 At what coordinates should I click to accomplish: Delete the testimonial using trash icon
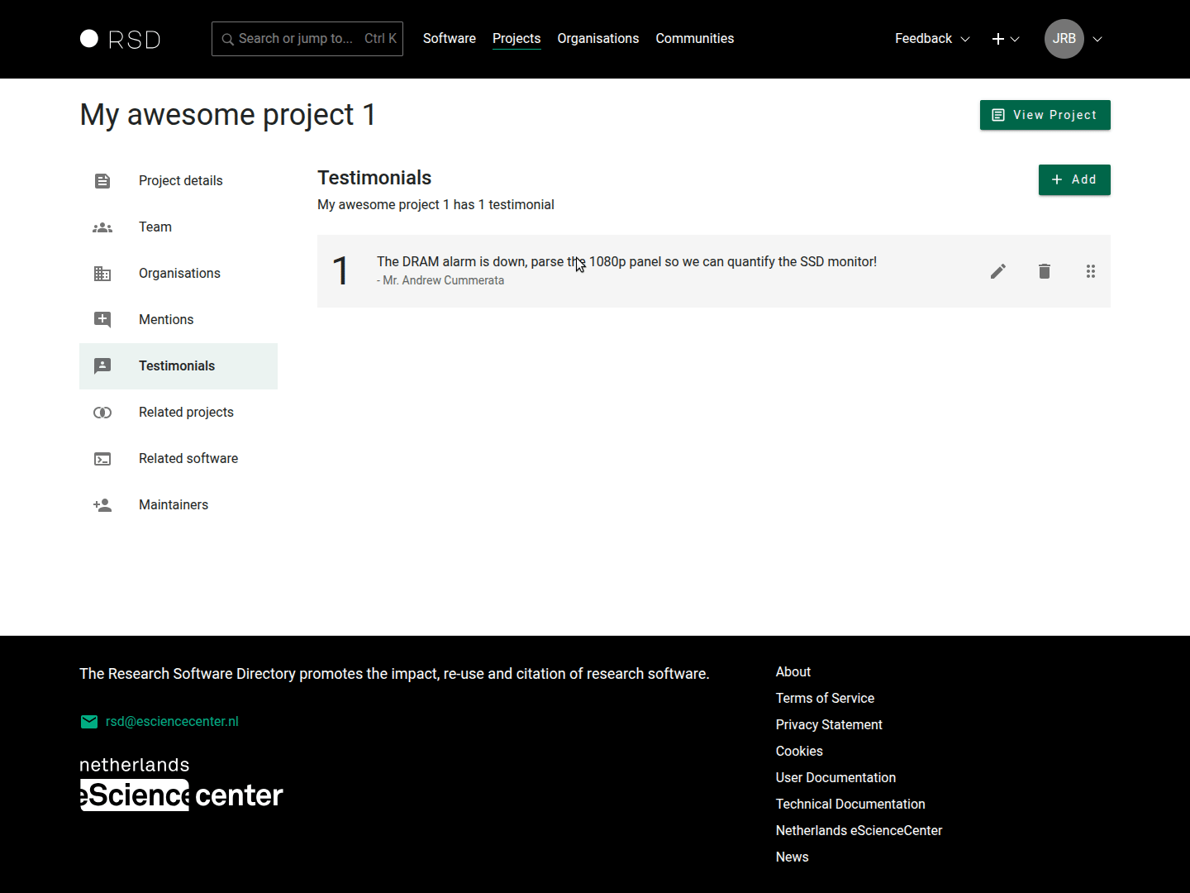tap(1045, 271)
